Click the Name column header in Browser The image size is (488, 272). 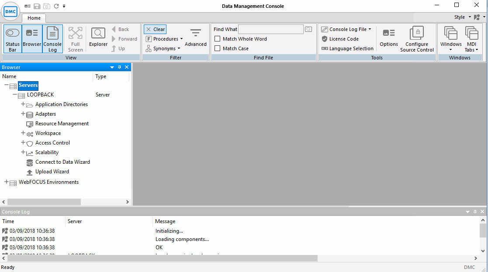47,76
